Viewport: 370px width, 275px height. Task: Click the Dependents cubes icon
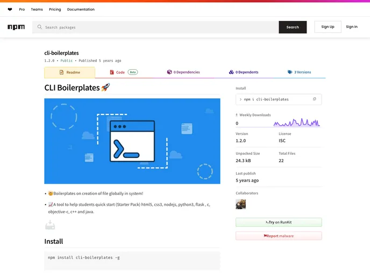point(231,72)
